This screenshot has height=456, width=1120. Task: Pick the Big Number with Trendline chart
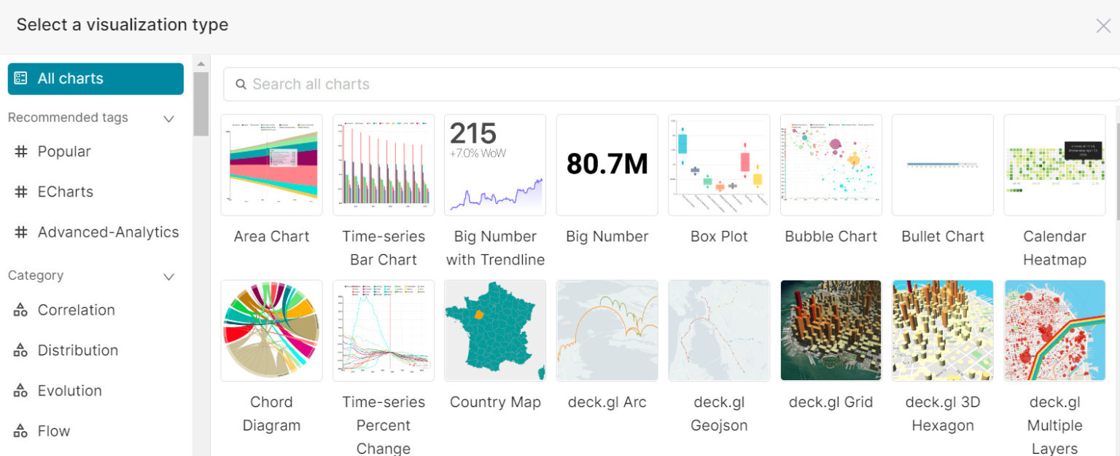(495, 165)
